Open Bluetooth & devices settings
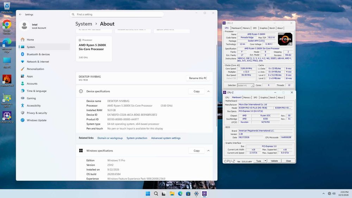The image size is (352, 198). [44, 54]
